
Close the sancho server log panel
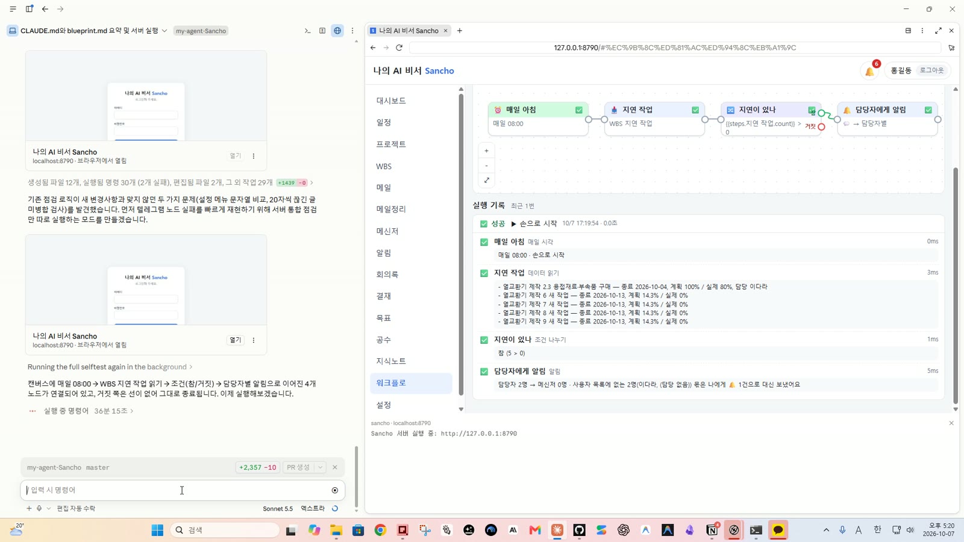tap(951, 423)
